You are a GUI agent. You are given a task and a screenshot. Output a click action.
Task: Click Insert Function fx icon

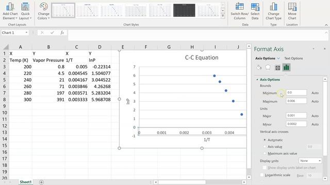coord(62,32)
